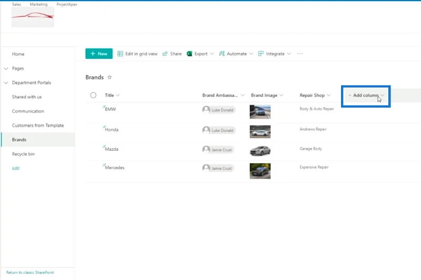Viewport: 421px width, 280px height.
Task: Open the Marketing top navigation tab
Action: pyautogui.click(x=38, y=4)
